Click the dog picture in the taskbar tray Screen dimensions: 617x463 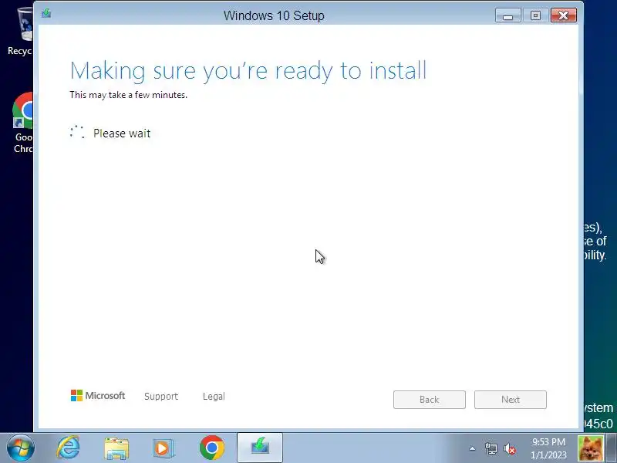(591, 448)
